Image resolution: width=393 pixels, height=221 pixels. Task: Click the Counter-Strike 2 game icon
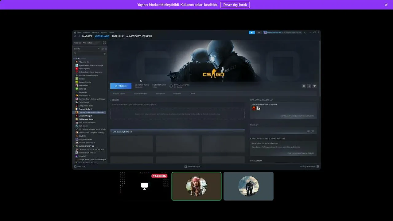pos(77,109)
